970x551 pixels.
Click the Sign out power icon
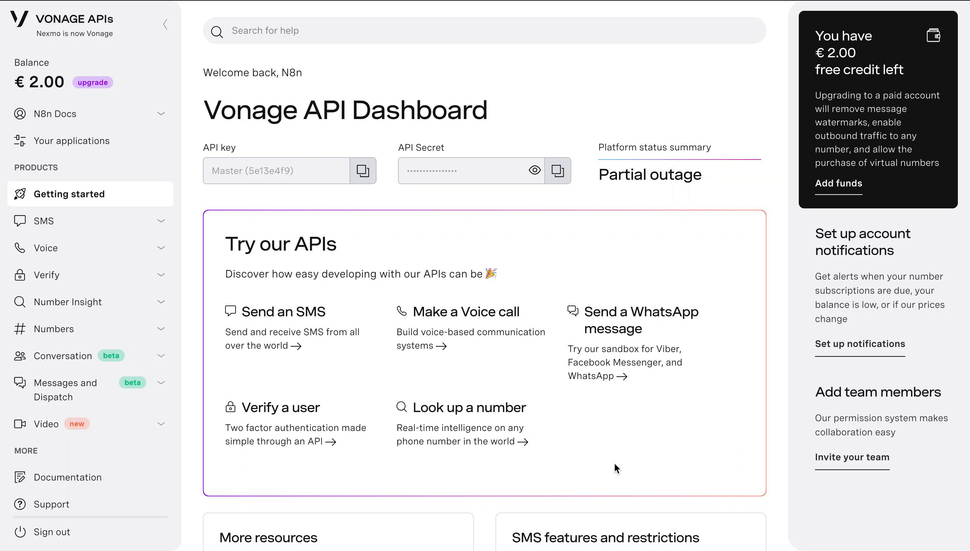[20, 532]
